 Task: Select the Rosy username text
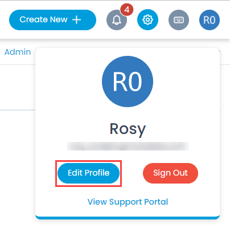click(x=128, y=129)
